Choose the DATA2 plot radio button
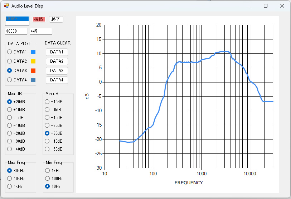The height and width of the screenshot is (199, 291). (x=10, y=61)
